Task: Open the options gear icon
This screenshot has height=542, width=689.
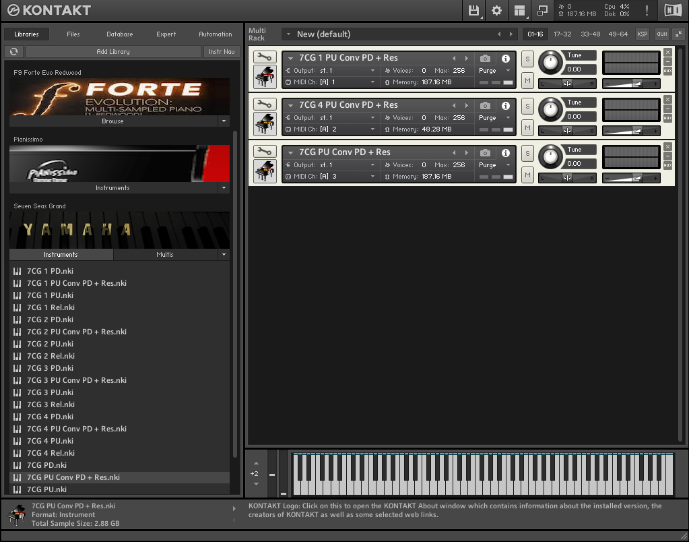Action: [x=496, y=11]
